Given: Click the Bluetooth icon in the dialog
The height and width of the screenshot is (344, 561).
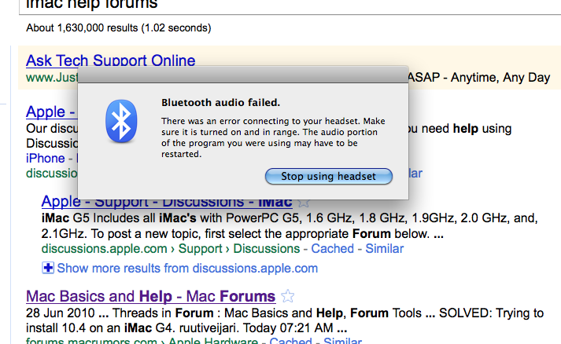Looking at the screenshot, I should tap(121, 121).
